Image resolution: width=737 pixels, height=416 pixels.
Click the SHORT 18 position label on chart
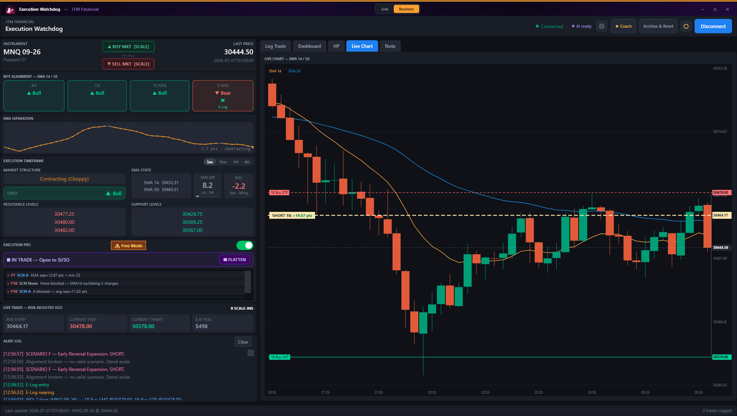(x=292, y=216)
